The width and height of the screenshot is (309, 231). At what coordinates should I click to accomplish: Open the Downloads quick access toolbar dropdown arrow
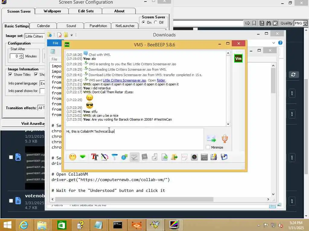[72, 35]
